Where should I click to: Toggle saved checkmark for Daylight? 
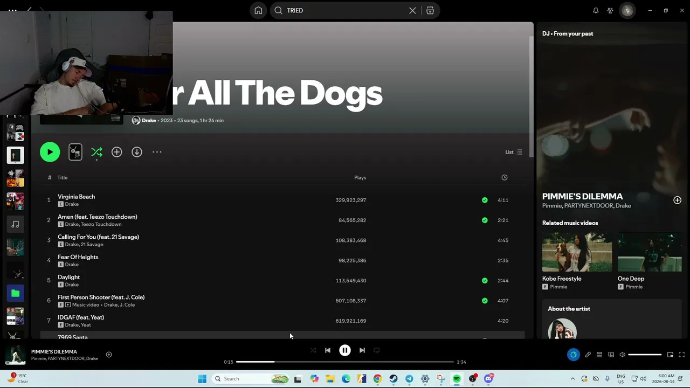click(485, 280)
